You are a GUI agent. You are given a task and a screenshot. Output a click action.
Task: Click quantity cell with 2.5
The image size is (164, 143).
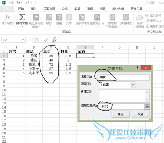[x=68, y=73]
